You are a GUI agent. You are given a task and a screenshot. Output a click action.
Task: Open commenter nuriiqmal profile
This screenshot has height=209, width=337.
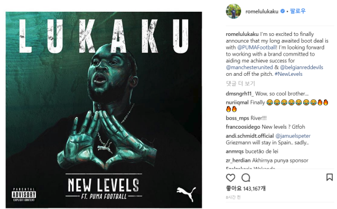pos(237,103)
